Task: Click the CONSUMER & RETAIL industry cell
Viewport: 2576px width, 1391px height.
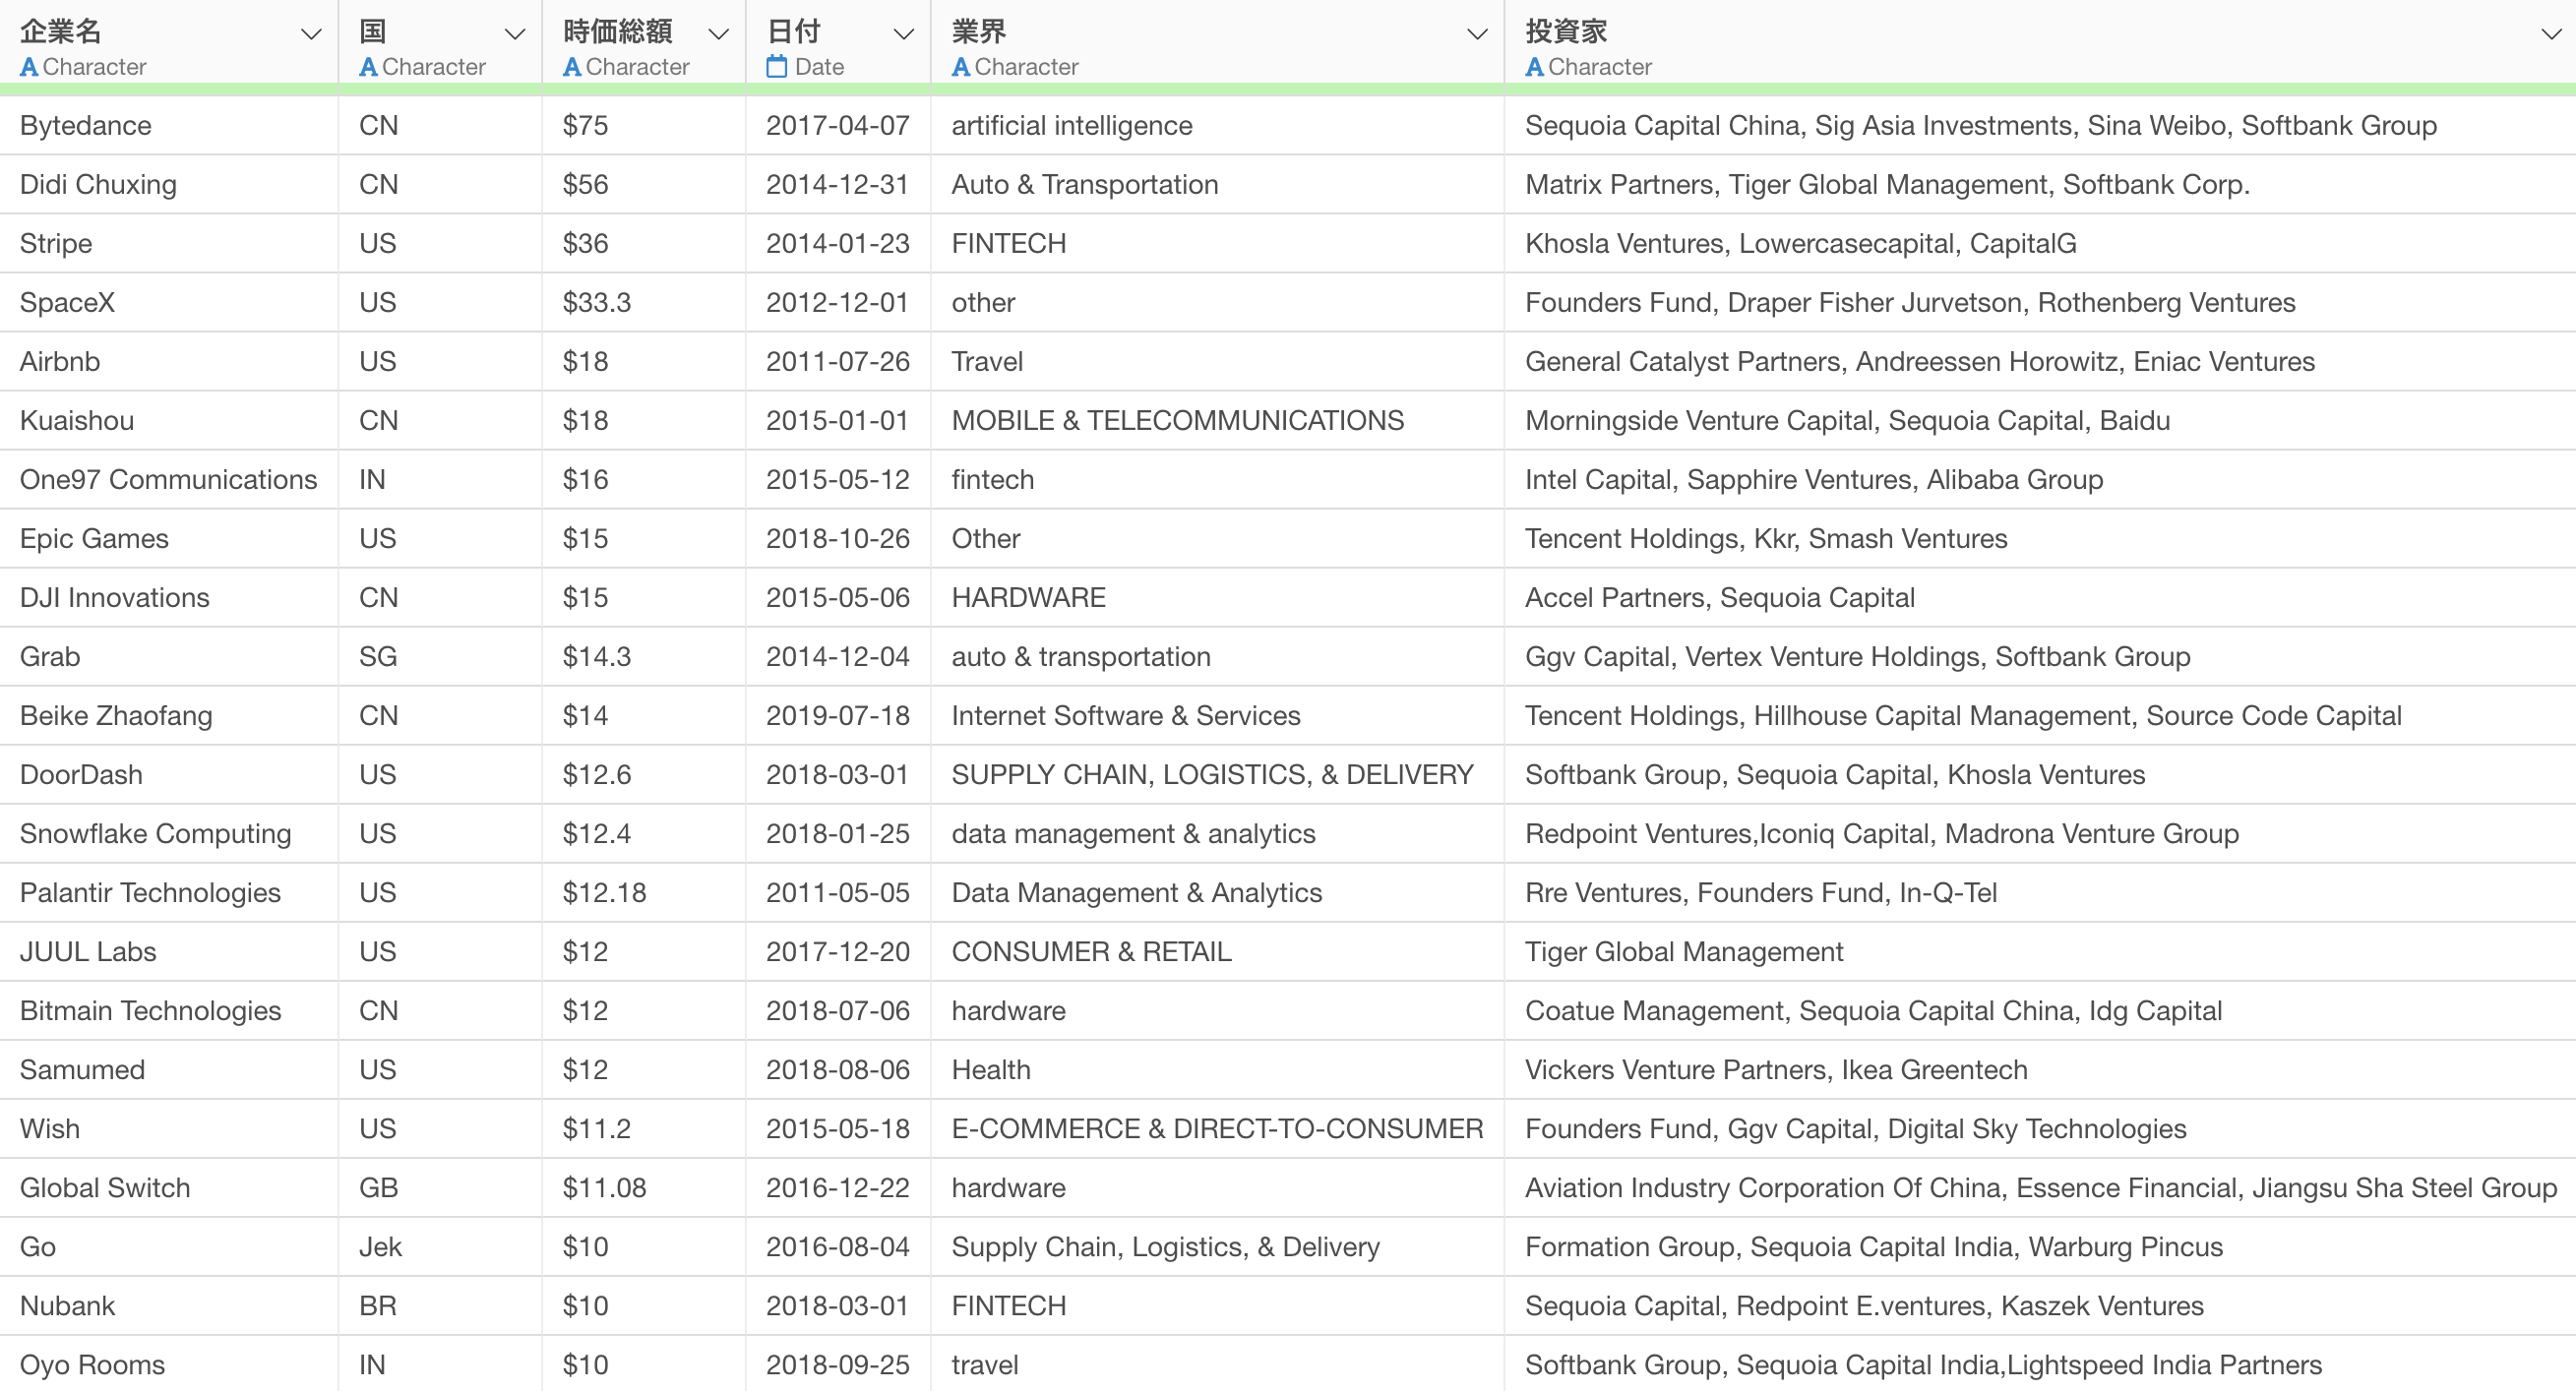Action: point(1218,951)
